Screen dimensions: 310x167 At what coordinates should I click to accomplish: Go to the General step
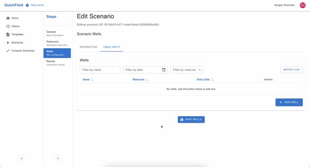[x=57, y=33]
